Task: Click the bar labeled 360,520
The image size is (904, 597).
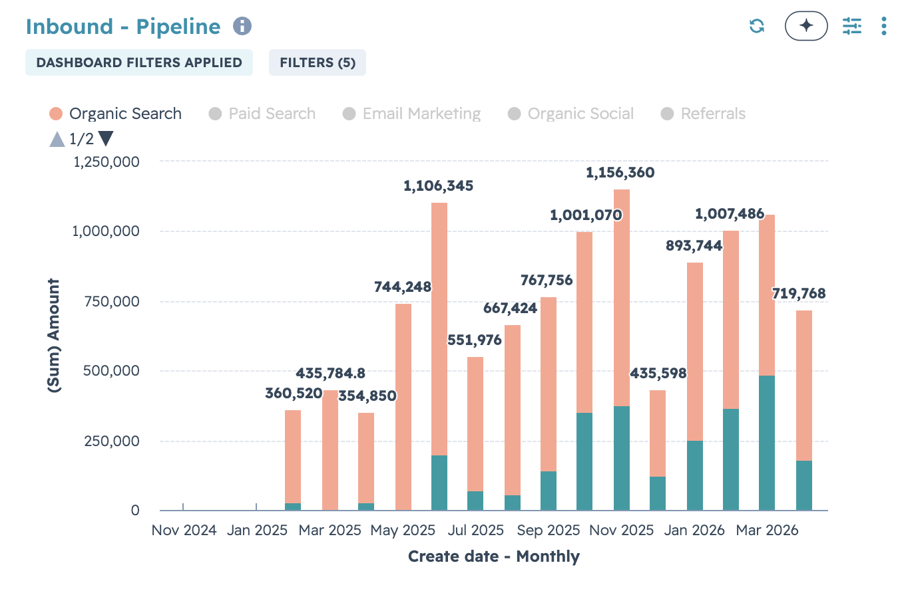Action: pos(293,460)
